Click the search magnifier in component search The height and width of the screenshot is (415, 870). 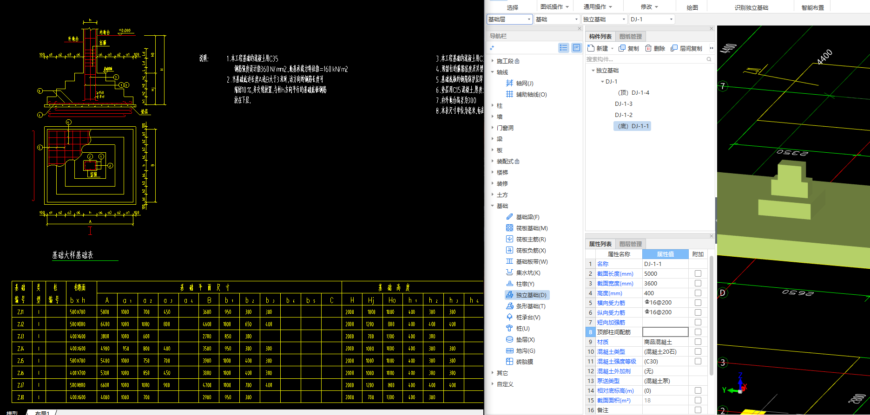709,59
